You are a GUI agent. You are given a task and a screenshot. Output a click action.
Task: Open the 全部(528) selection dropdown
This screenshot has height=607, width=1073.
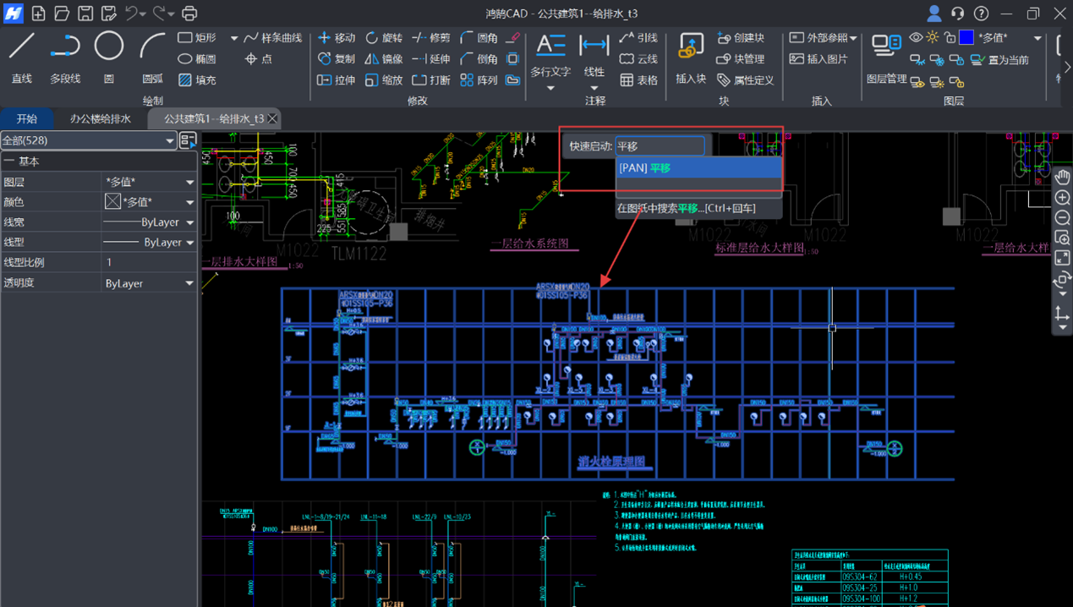pos(88,140)
